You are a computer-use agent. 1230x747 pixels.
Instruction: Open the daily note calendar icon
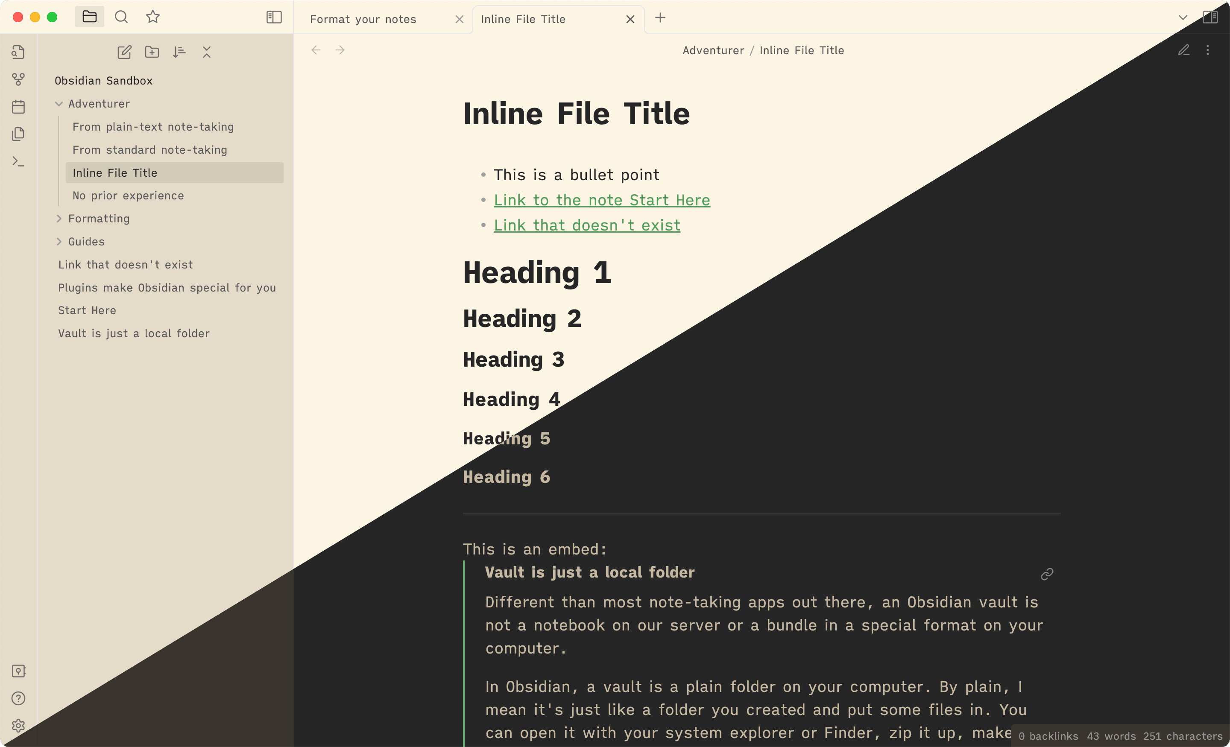(x=18, y=106)
